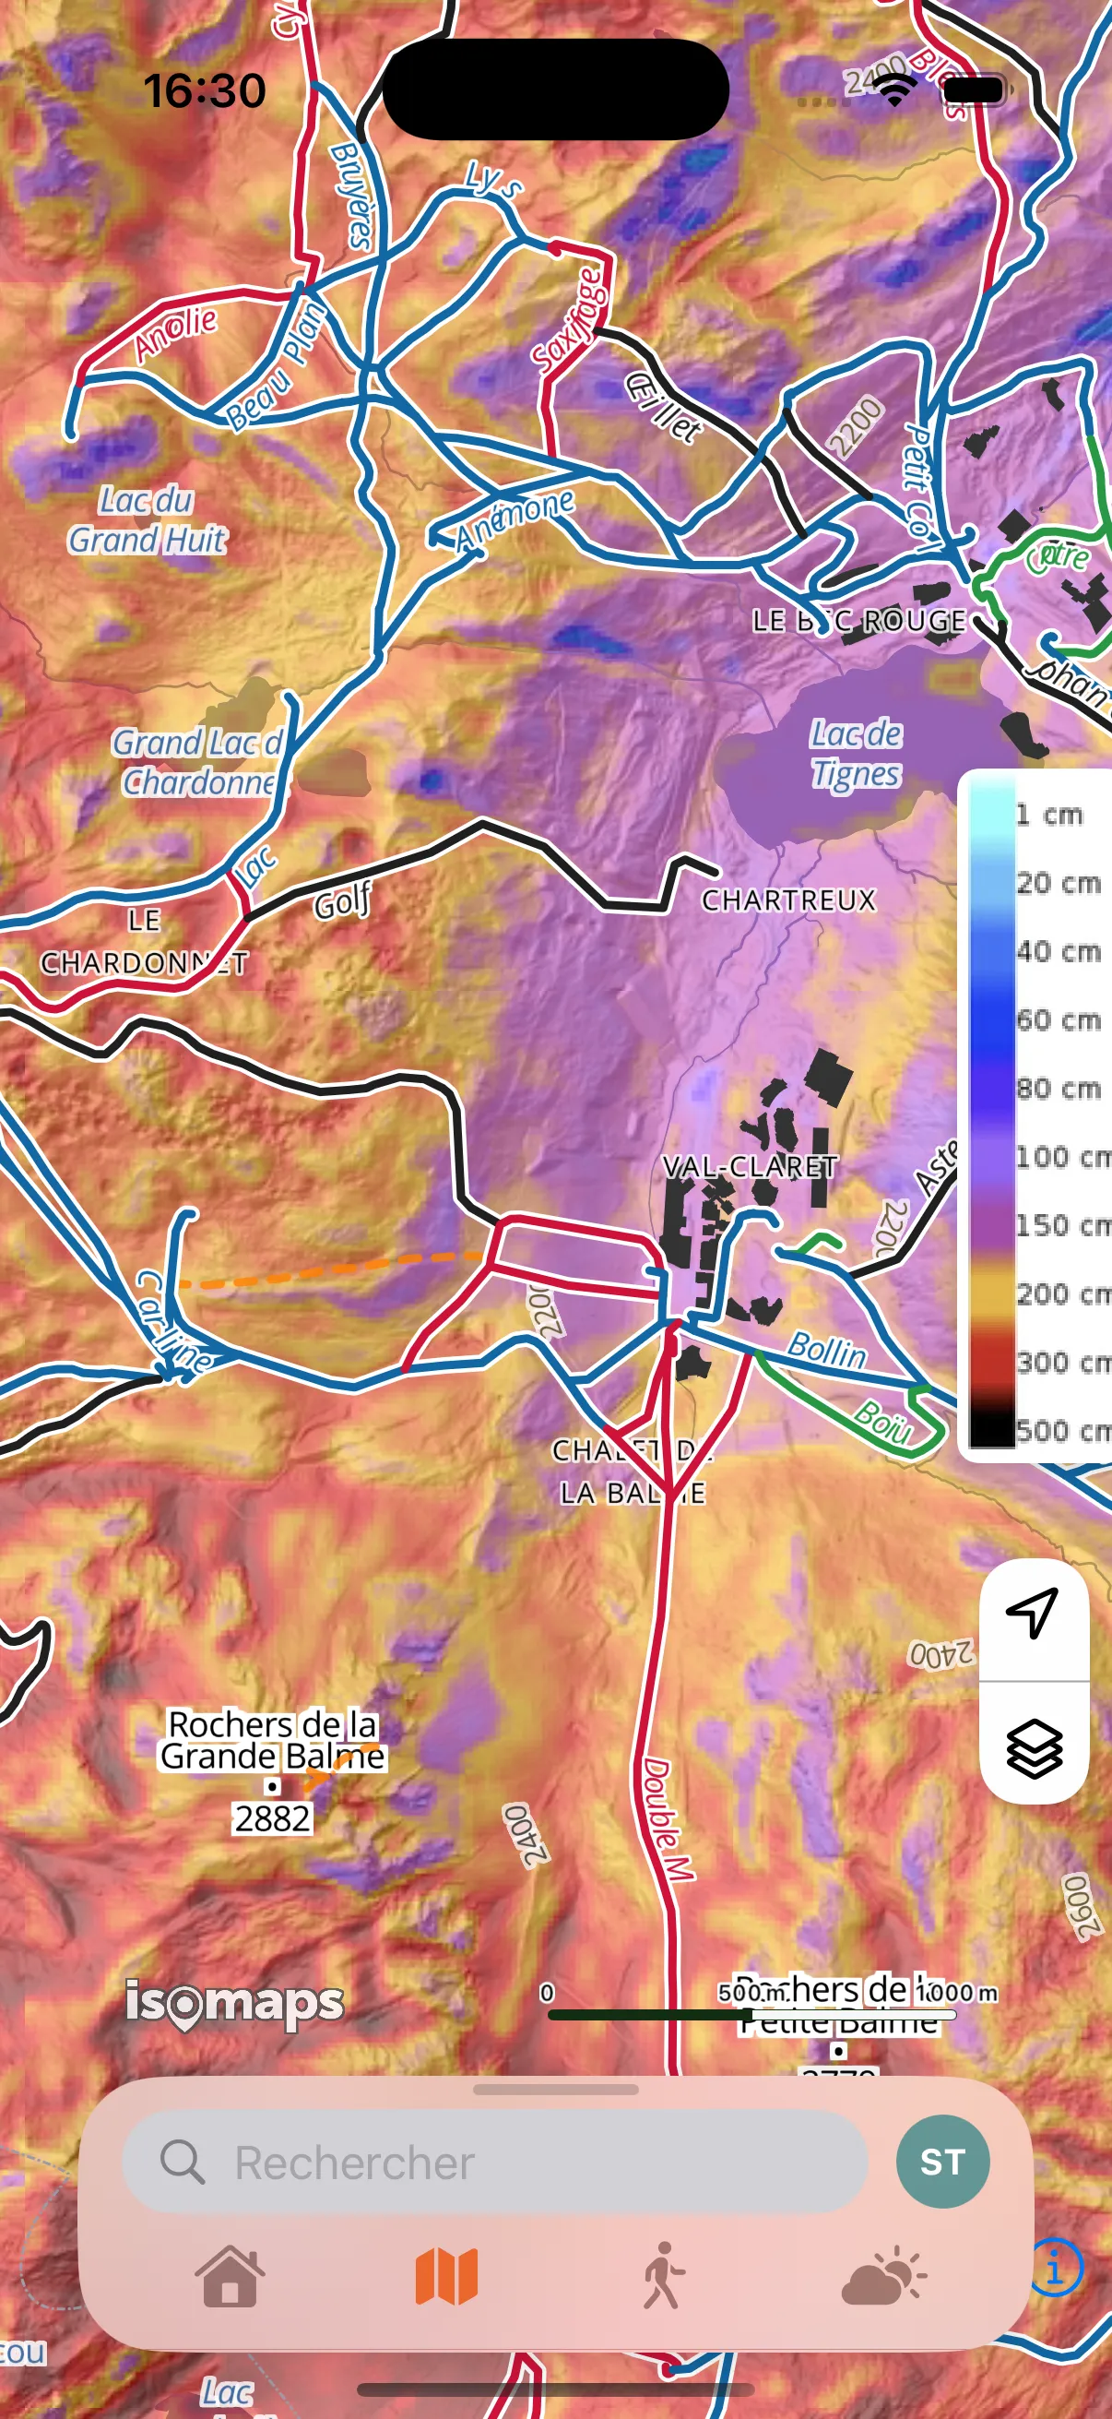
Task: Expand the bottom panel using its grabber handle
Action: 555,2091
